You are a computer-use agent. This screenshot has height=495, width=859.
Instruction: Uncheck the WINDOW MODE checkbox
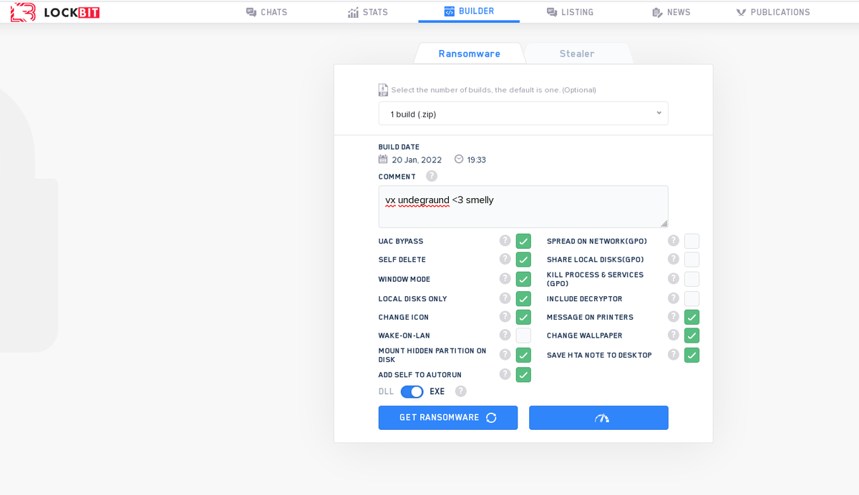point(523,279)
